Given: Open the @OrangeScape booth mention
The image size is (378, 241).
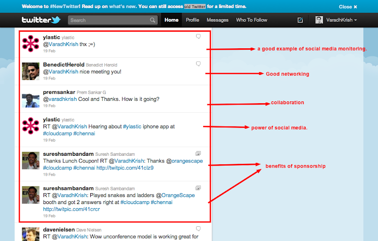Looking at the screenshot, I should coord(175,195).
